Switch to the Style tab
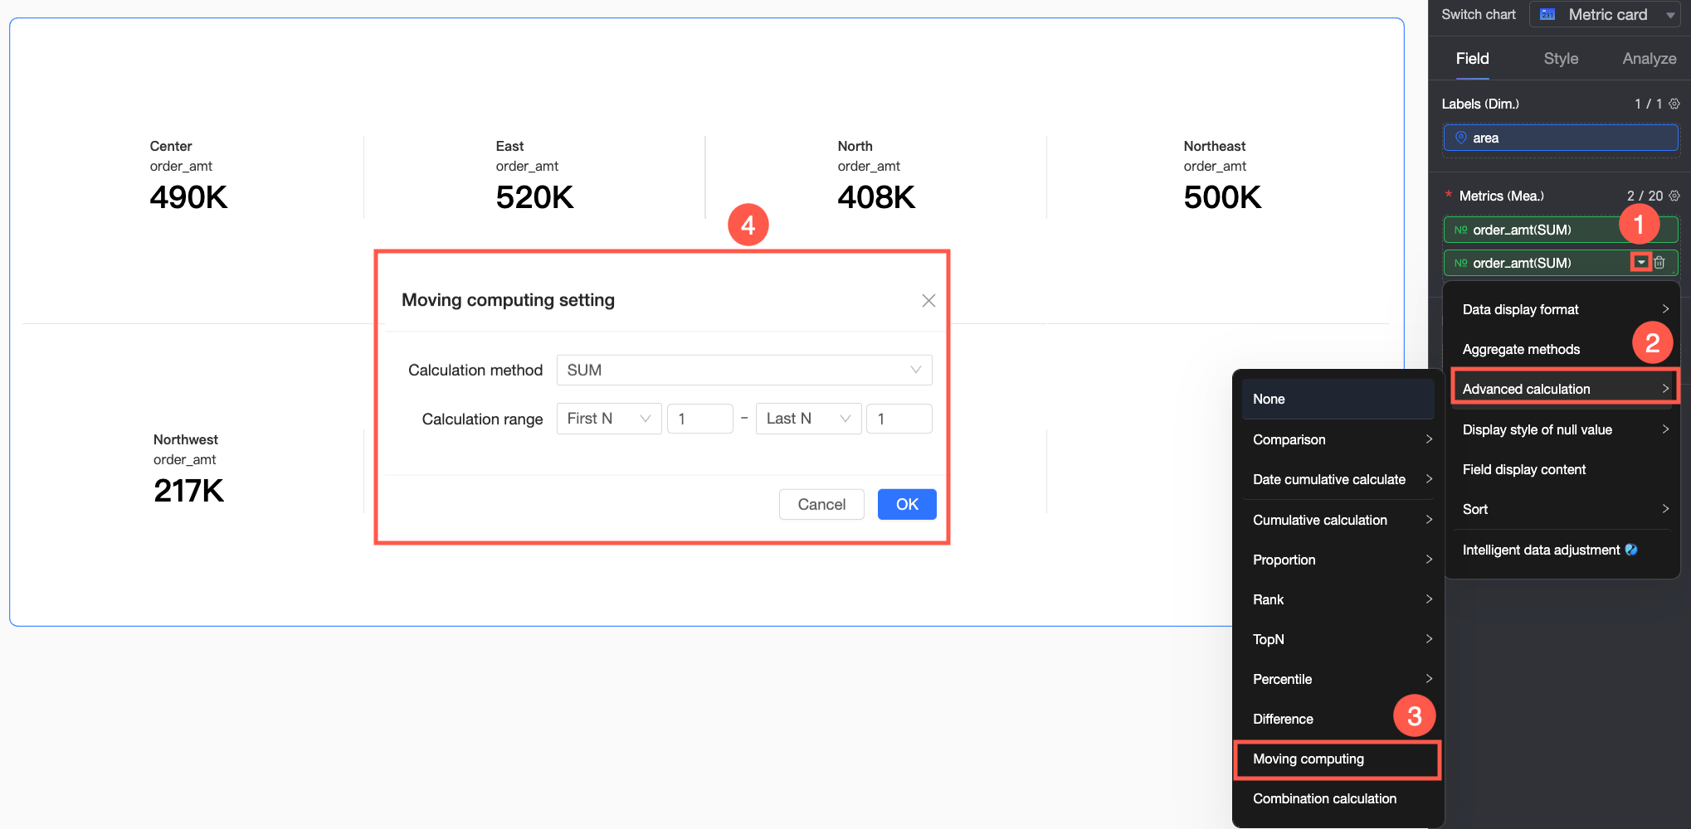The image size is (1691, 829). tap(1561, 58)
